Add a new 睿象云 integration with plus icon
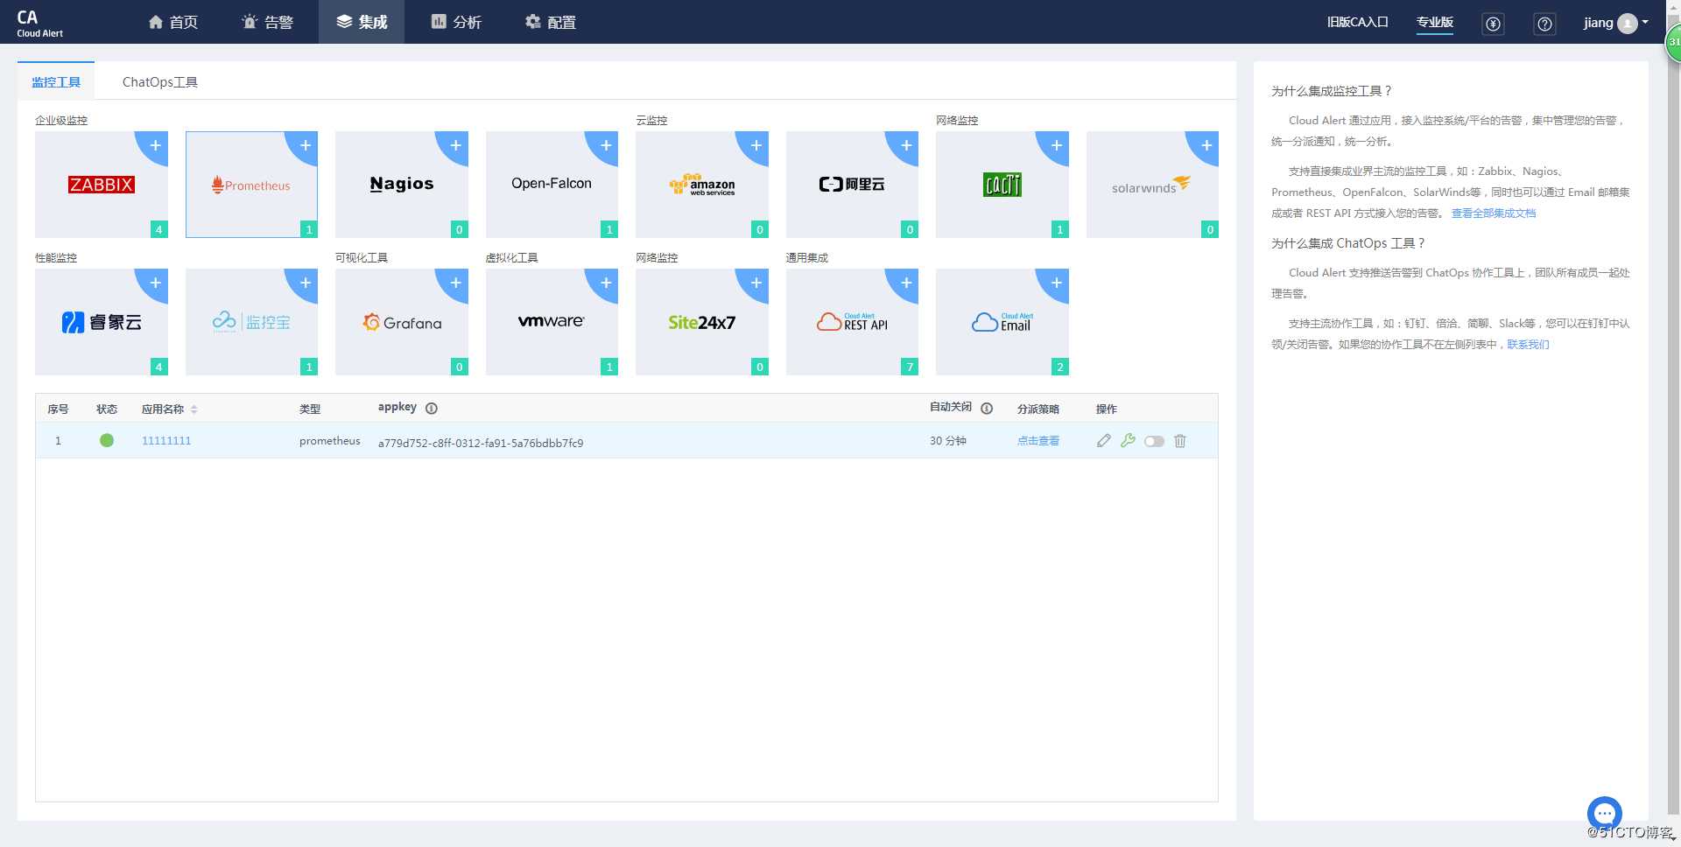The height and width of the screenshot is (847, 1681). coord(155,283)
